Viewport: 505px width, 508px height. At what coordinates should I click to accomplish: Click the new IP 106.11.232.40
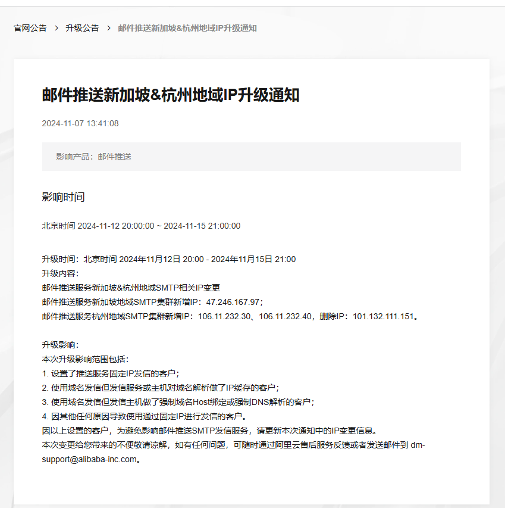coord(285,316)
